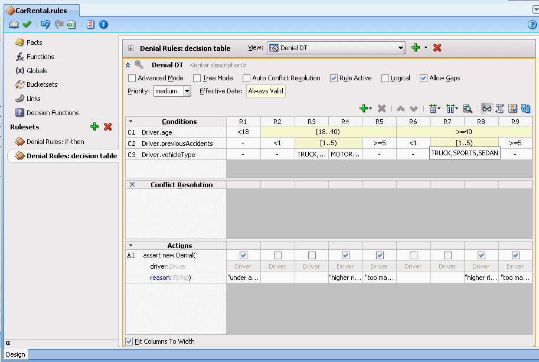Uncheck the Allow Gaps checkbox
539x362 pixels.
[x=423, y=78]
